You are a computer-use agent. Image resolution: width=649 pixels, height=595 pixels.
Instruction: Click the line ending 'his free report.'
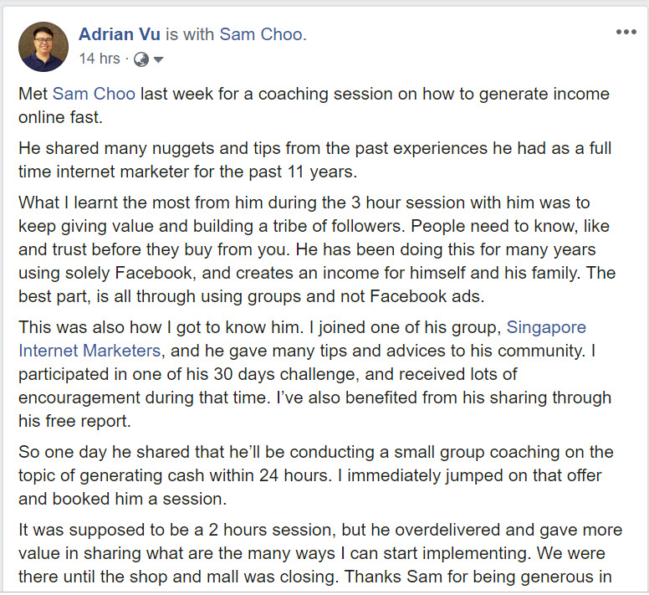coord(74,421)
